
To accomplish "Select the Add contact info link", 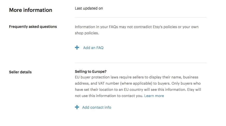I will click(97, 107).
